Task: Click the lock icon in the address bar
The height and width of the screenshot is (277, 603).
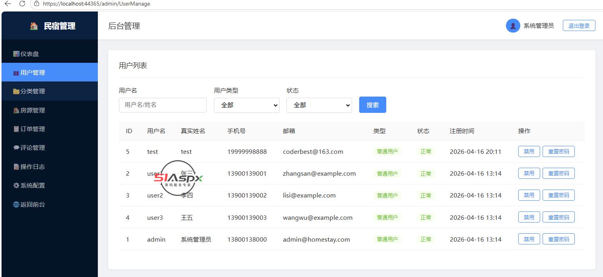Action: [37, 4]
